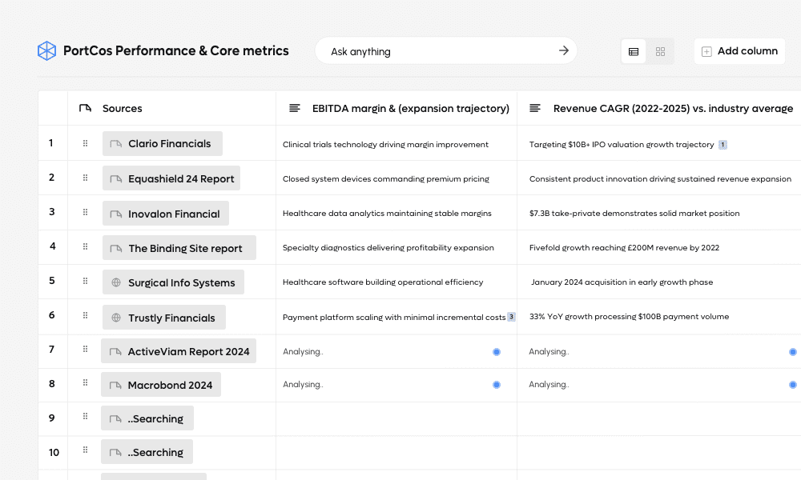Open the Revenue CAGR column header
This screenshot has width=801, height=480.
click(659, 108)
